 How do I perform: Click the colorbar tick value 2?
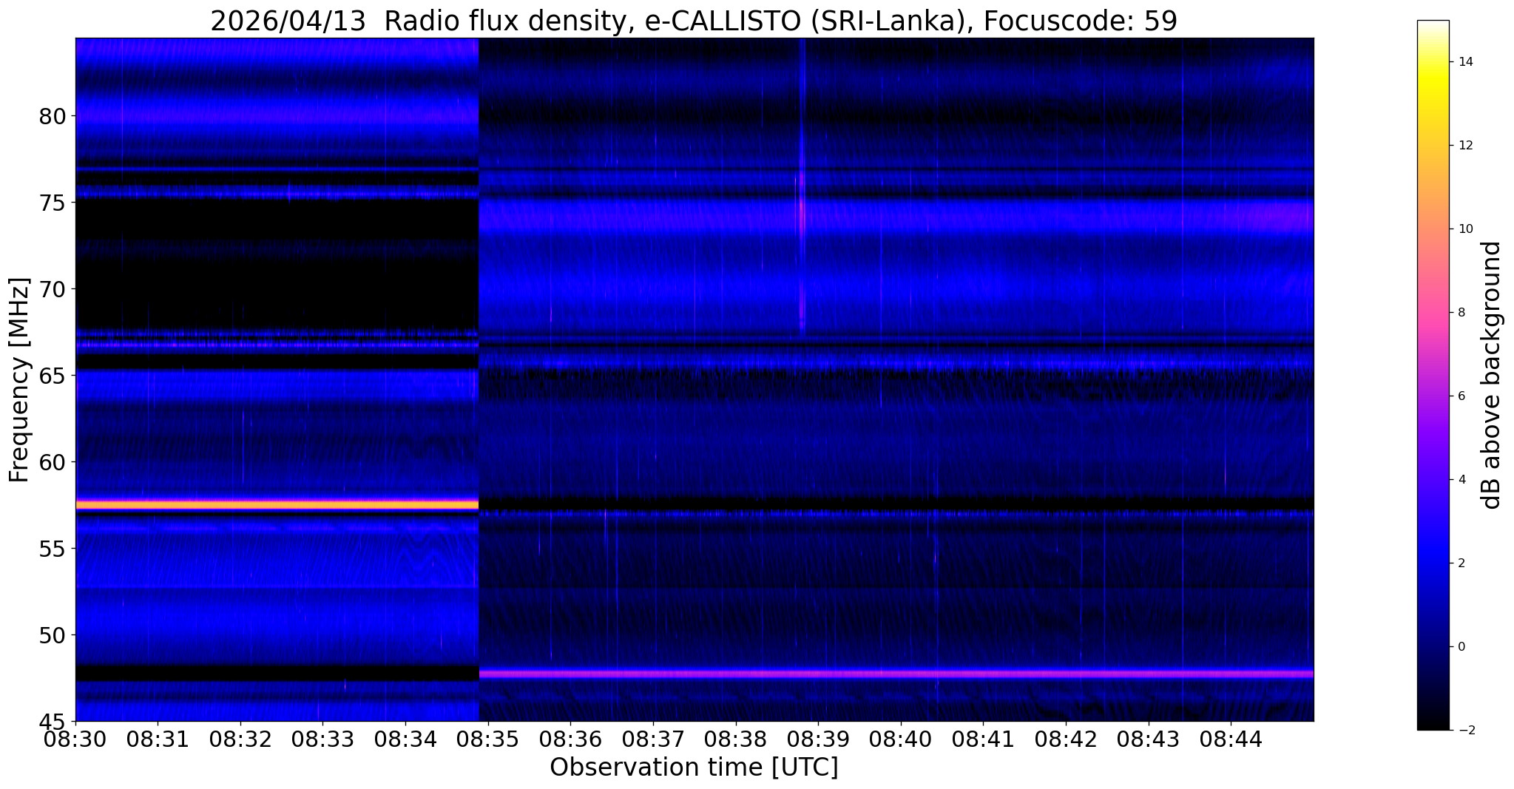coord(1461,563)
